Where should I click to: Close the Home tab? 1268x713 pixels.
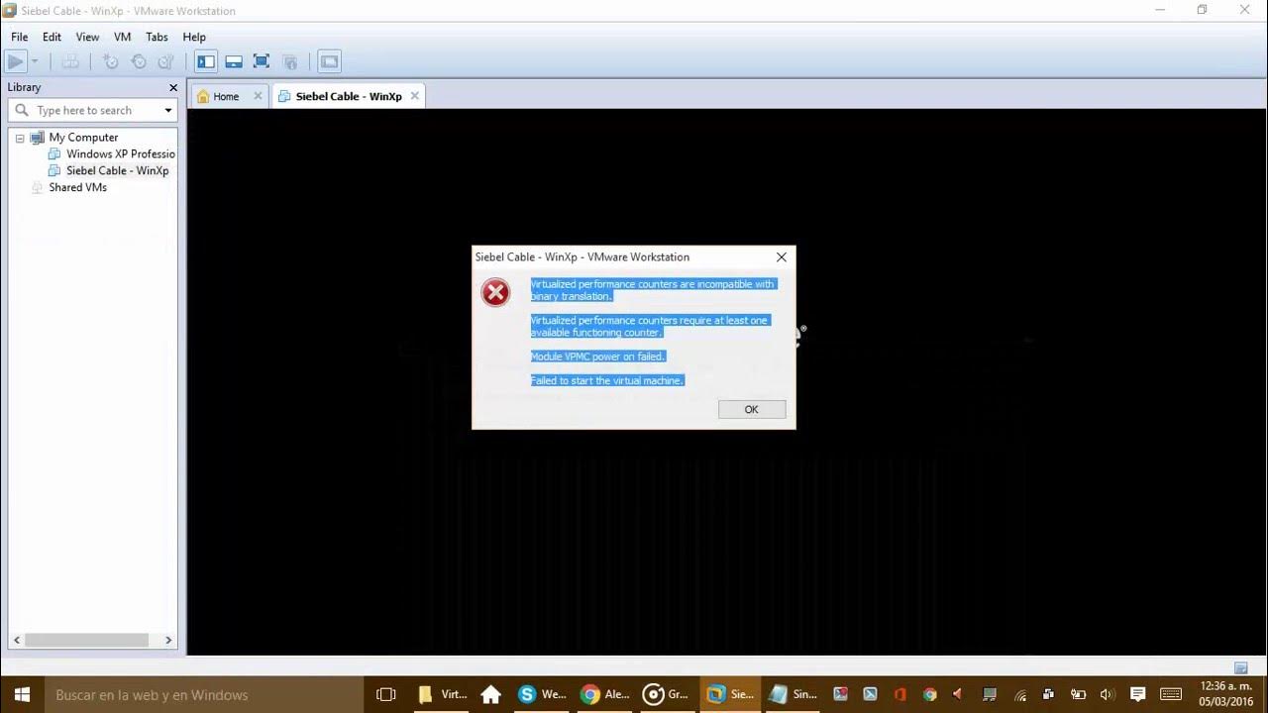tap(258, 96)
